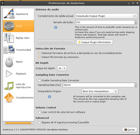Click the Output Plugin Information button
The image size is (140, 135).
click(x=94, y=42)
